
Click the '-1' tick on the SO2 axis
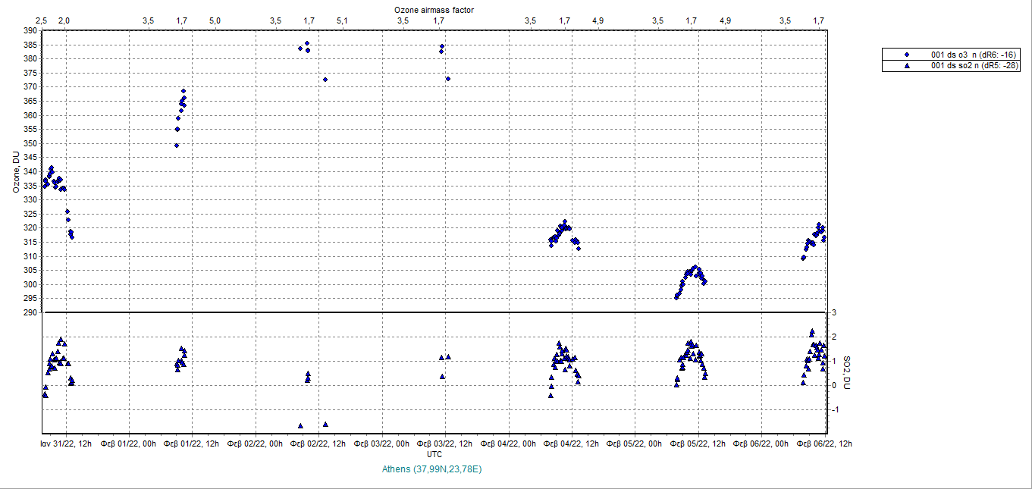coord(834,409)
